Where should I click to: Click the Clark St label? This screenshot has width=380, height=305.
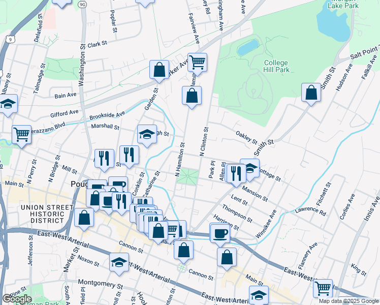tap(97, 44)
